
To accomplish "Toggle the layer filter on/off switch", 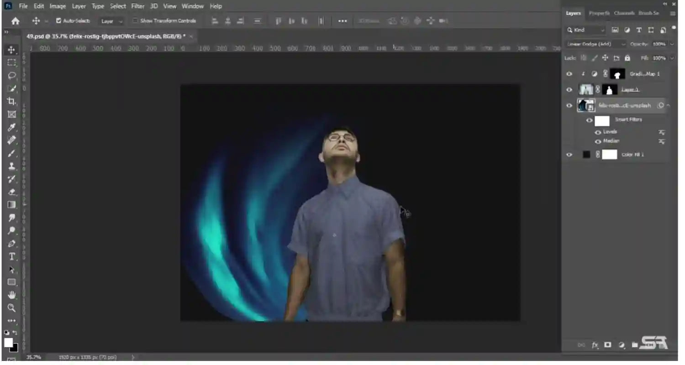I will pyautogui.click(x=674, y=29).
